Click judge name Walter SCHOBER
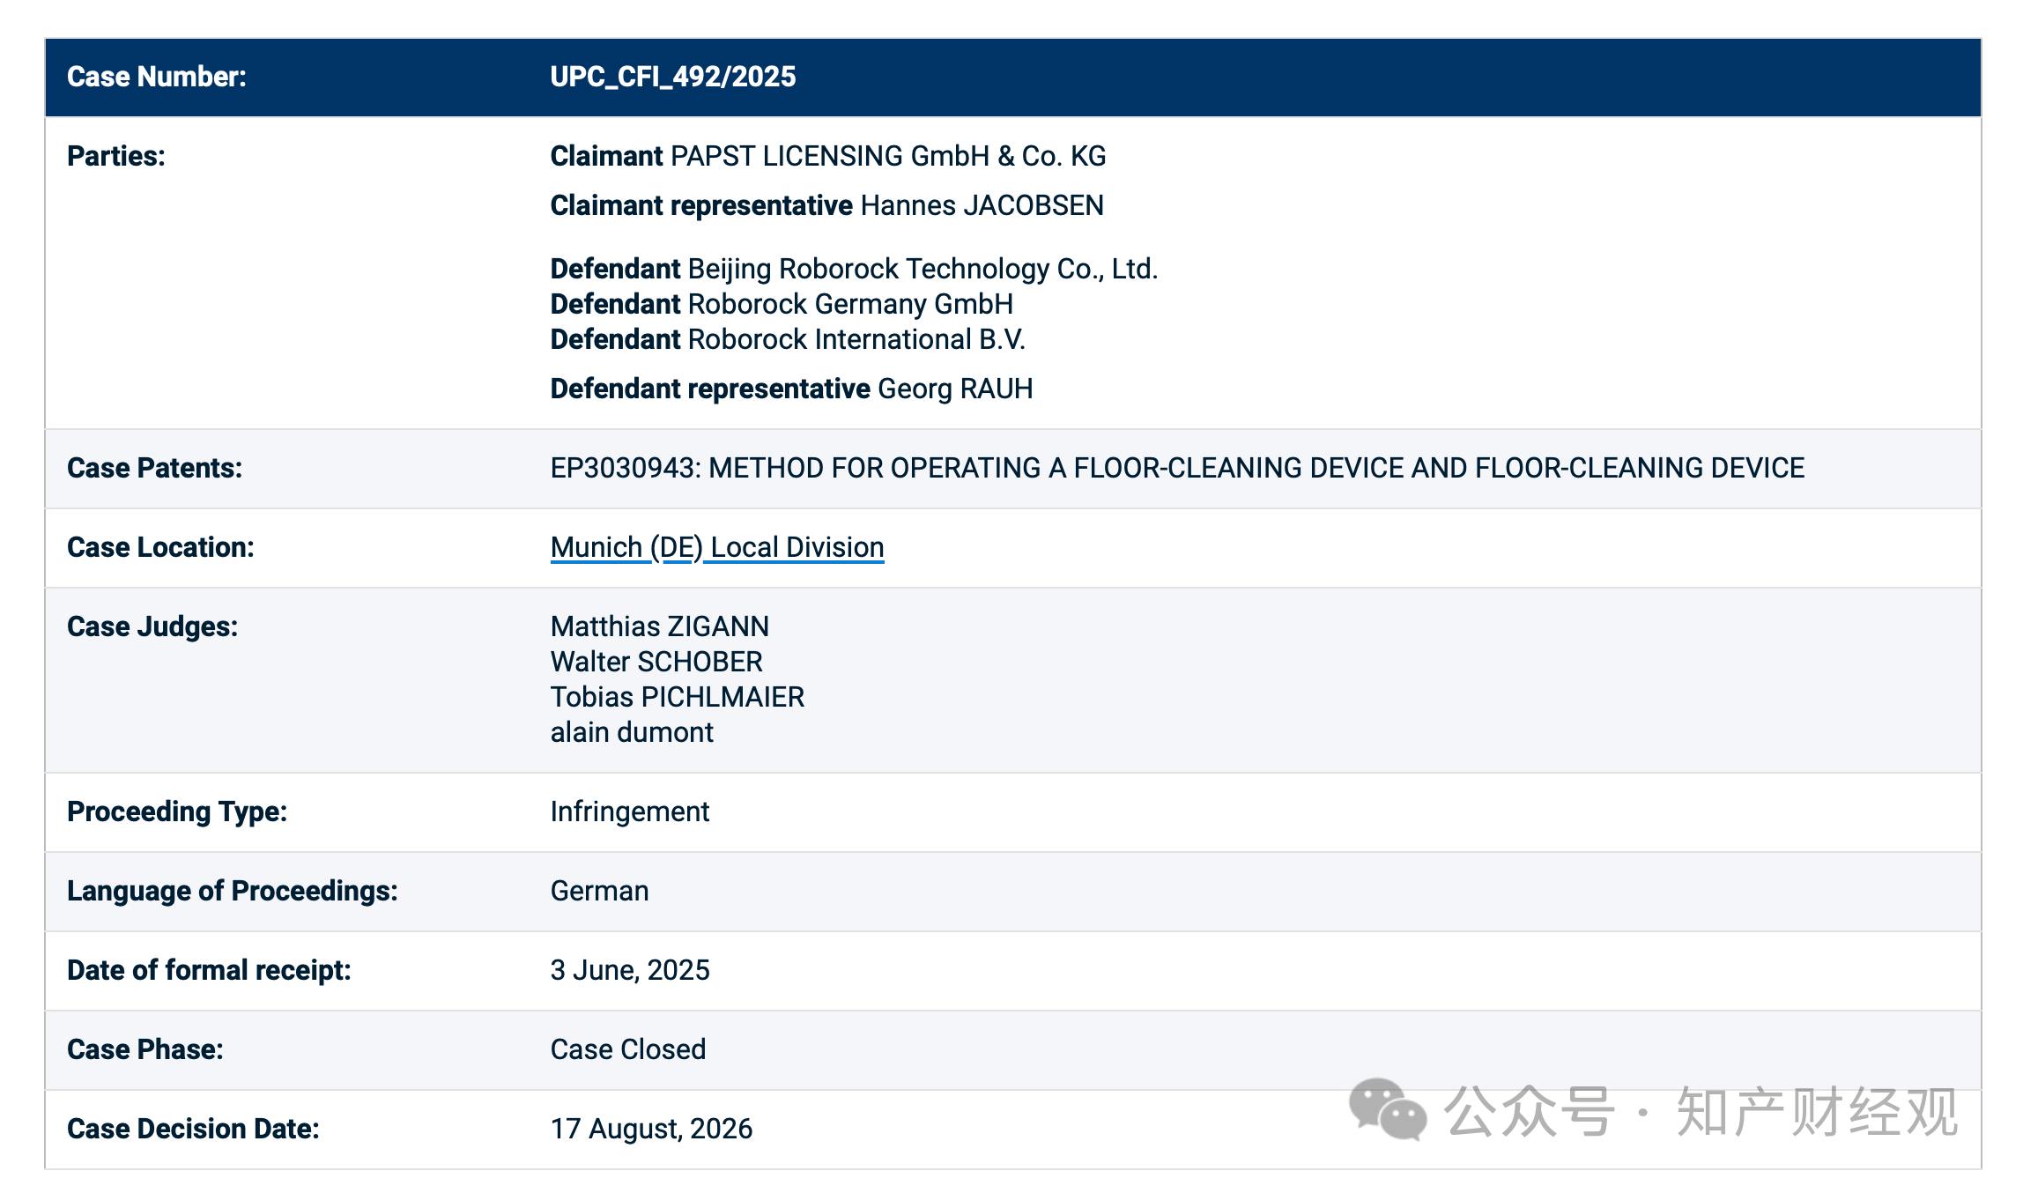The image size is (2023, 1193). [x=656, y=662]
